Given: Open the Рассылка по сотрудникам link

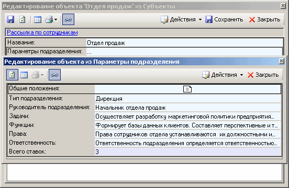Looking at the screenshot, I should (x=42, y=32).
